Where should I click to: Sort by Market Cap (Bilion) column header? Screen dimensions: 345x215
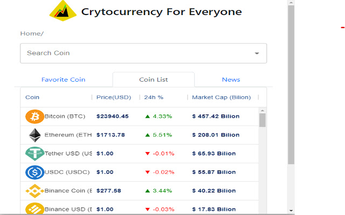[x=222, y=97]
